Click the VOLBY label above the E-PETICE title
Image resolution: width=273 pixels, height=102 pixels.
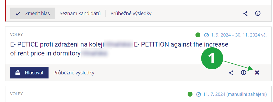pyautogui.click(x=16, y=35)
